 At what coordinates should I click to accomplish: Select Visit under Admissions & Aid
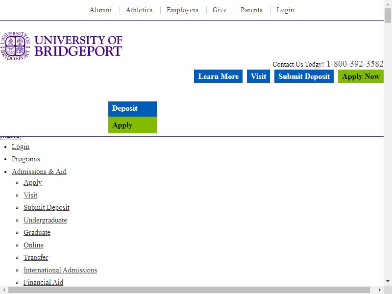pyautogui.click(x=30, y=195)
